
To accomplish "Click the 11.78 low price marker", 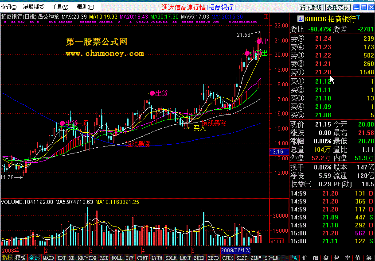I will point(7,177).
